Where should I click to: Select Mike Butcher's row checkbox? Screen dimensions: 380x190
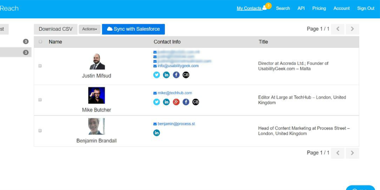40,100
